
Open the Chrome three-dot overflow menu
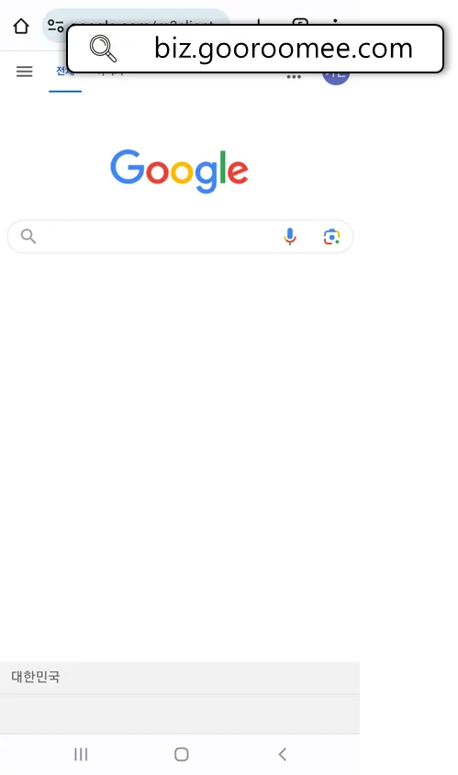(335, 21)
